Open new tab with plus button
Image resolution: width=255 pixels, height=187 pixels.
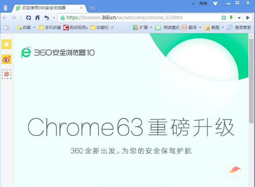coord(92,8)
